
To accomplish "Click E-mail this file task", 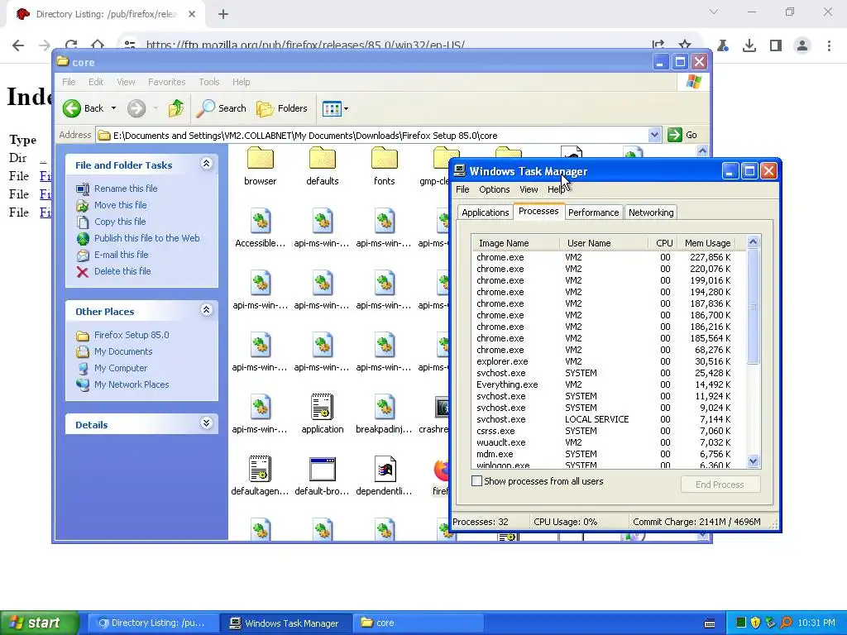I will click(x=121, y=255).
